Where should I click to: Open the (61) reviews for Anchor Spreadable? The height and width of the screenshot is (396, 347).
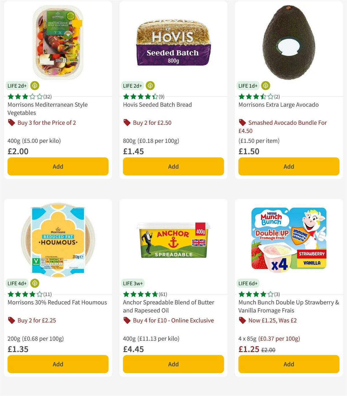point(163,294)
